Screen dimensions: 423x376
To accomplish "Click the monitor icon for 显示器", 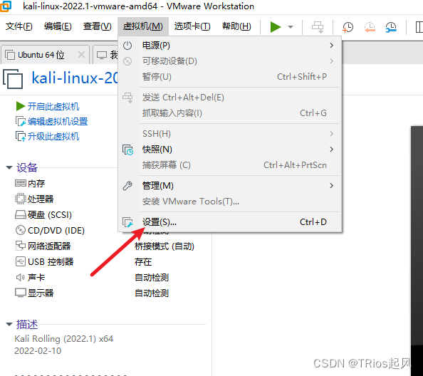I will click(21, 293).
